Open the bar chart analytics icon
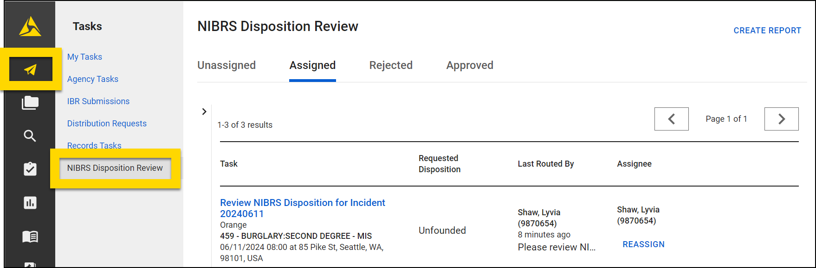Image resolution: width=816 pixels, height=268 pixels. tap(30, 203)
